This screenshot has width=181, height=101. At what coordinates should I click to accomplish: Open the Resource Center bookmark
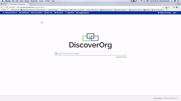53,10
